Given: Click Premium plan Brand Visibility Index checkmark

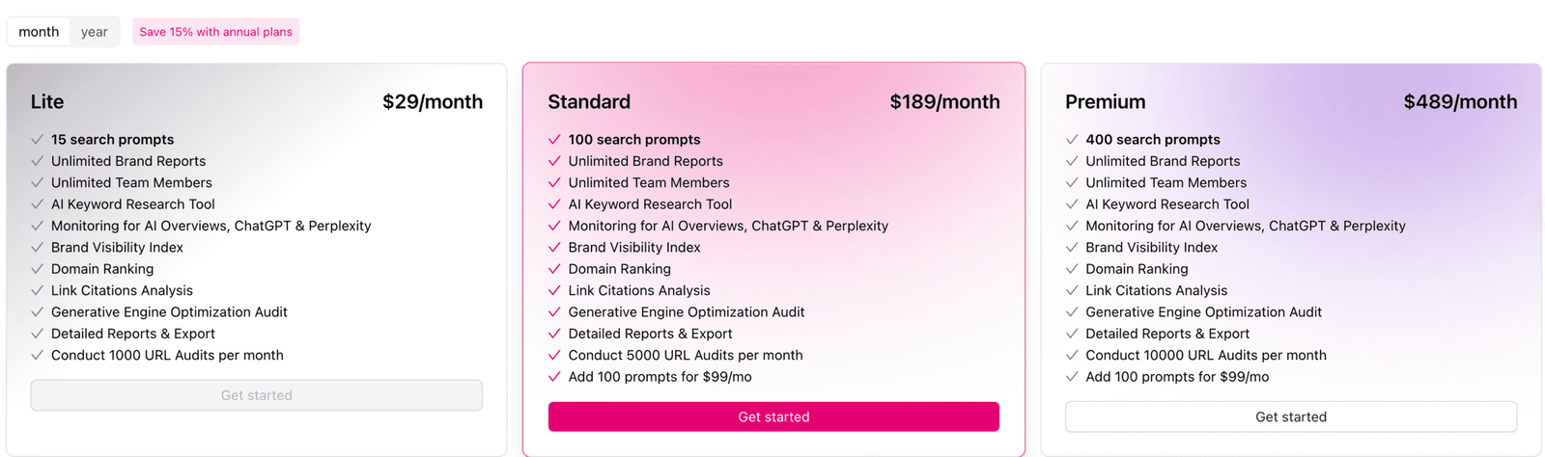Looking at the screenshot, I should tap(1072, 248).
